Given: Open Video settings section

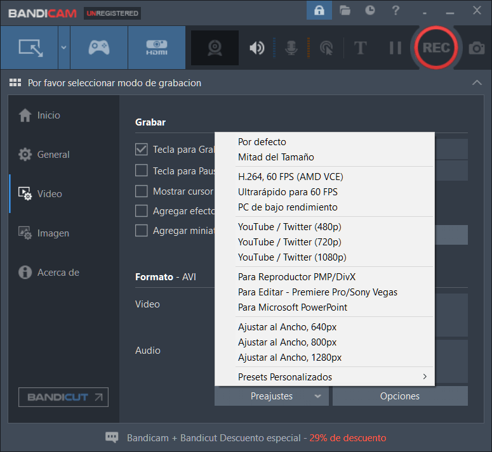Looking at the screenshot, I should click(40, 194).
